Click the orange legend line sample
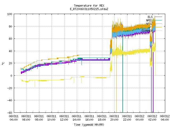The height and width of the screenshot is (127, 170). pyautogui.click(x=158, y=27)
